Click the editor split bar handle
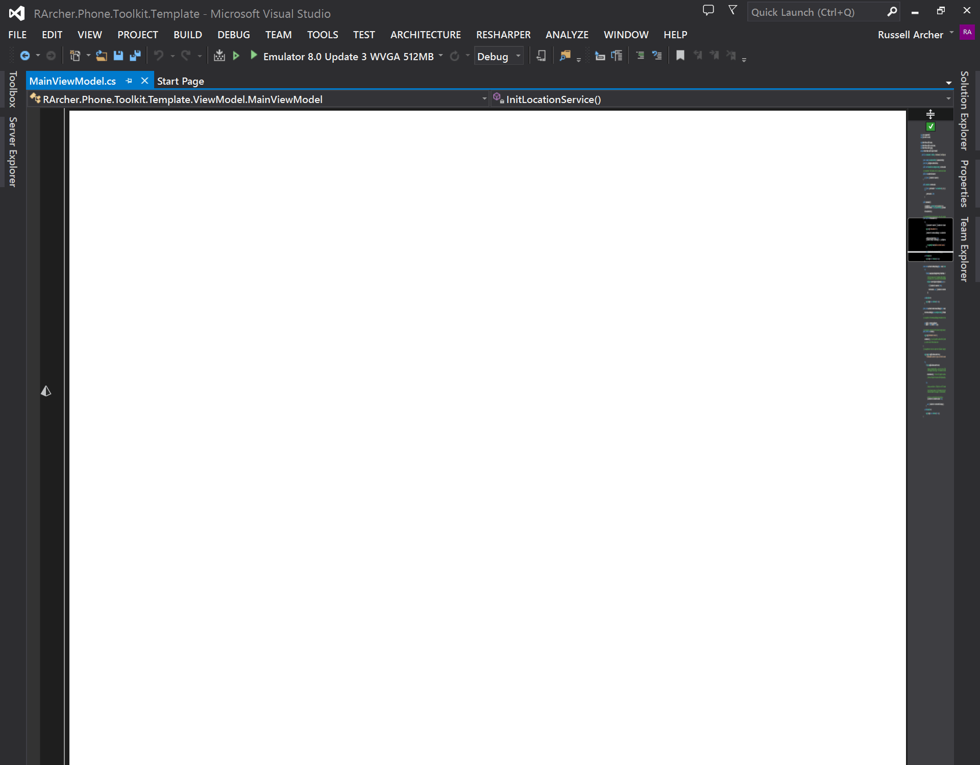This screenshot has height=765, width=980. (930, 114)
